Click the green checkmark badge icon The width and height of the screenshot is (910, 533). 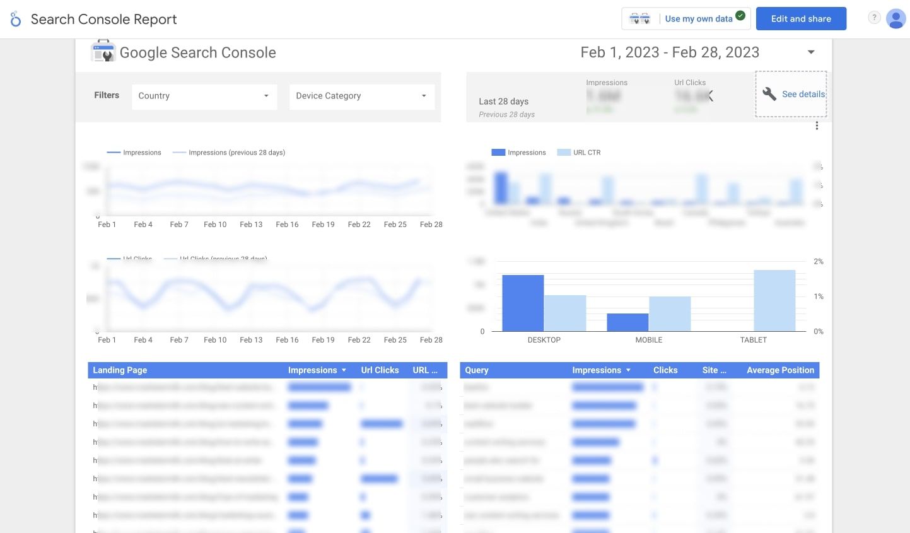(740, 16)
